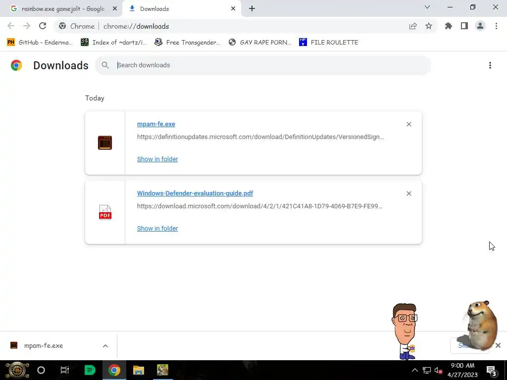The width and height of the screenshot is (507, 380).
Task: Open the FILE ROULETTE bookmark
Action: (x=329, y=43)
